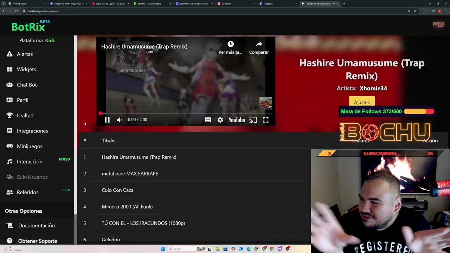The height and width of the screenshot is (253, 450).
Task: Switch to Basketball live results tab
Action: 194,4
